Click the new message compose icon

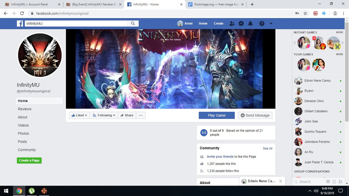point(334,182)
